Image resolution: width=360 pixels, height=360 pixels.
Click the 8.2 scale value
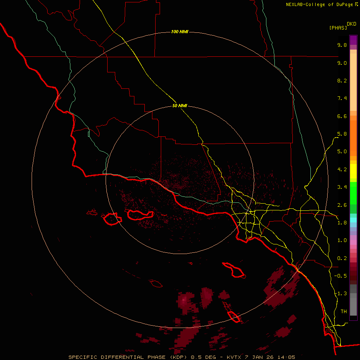(x=342, y=80)
